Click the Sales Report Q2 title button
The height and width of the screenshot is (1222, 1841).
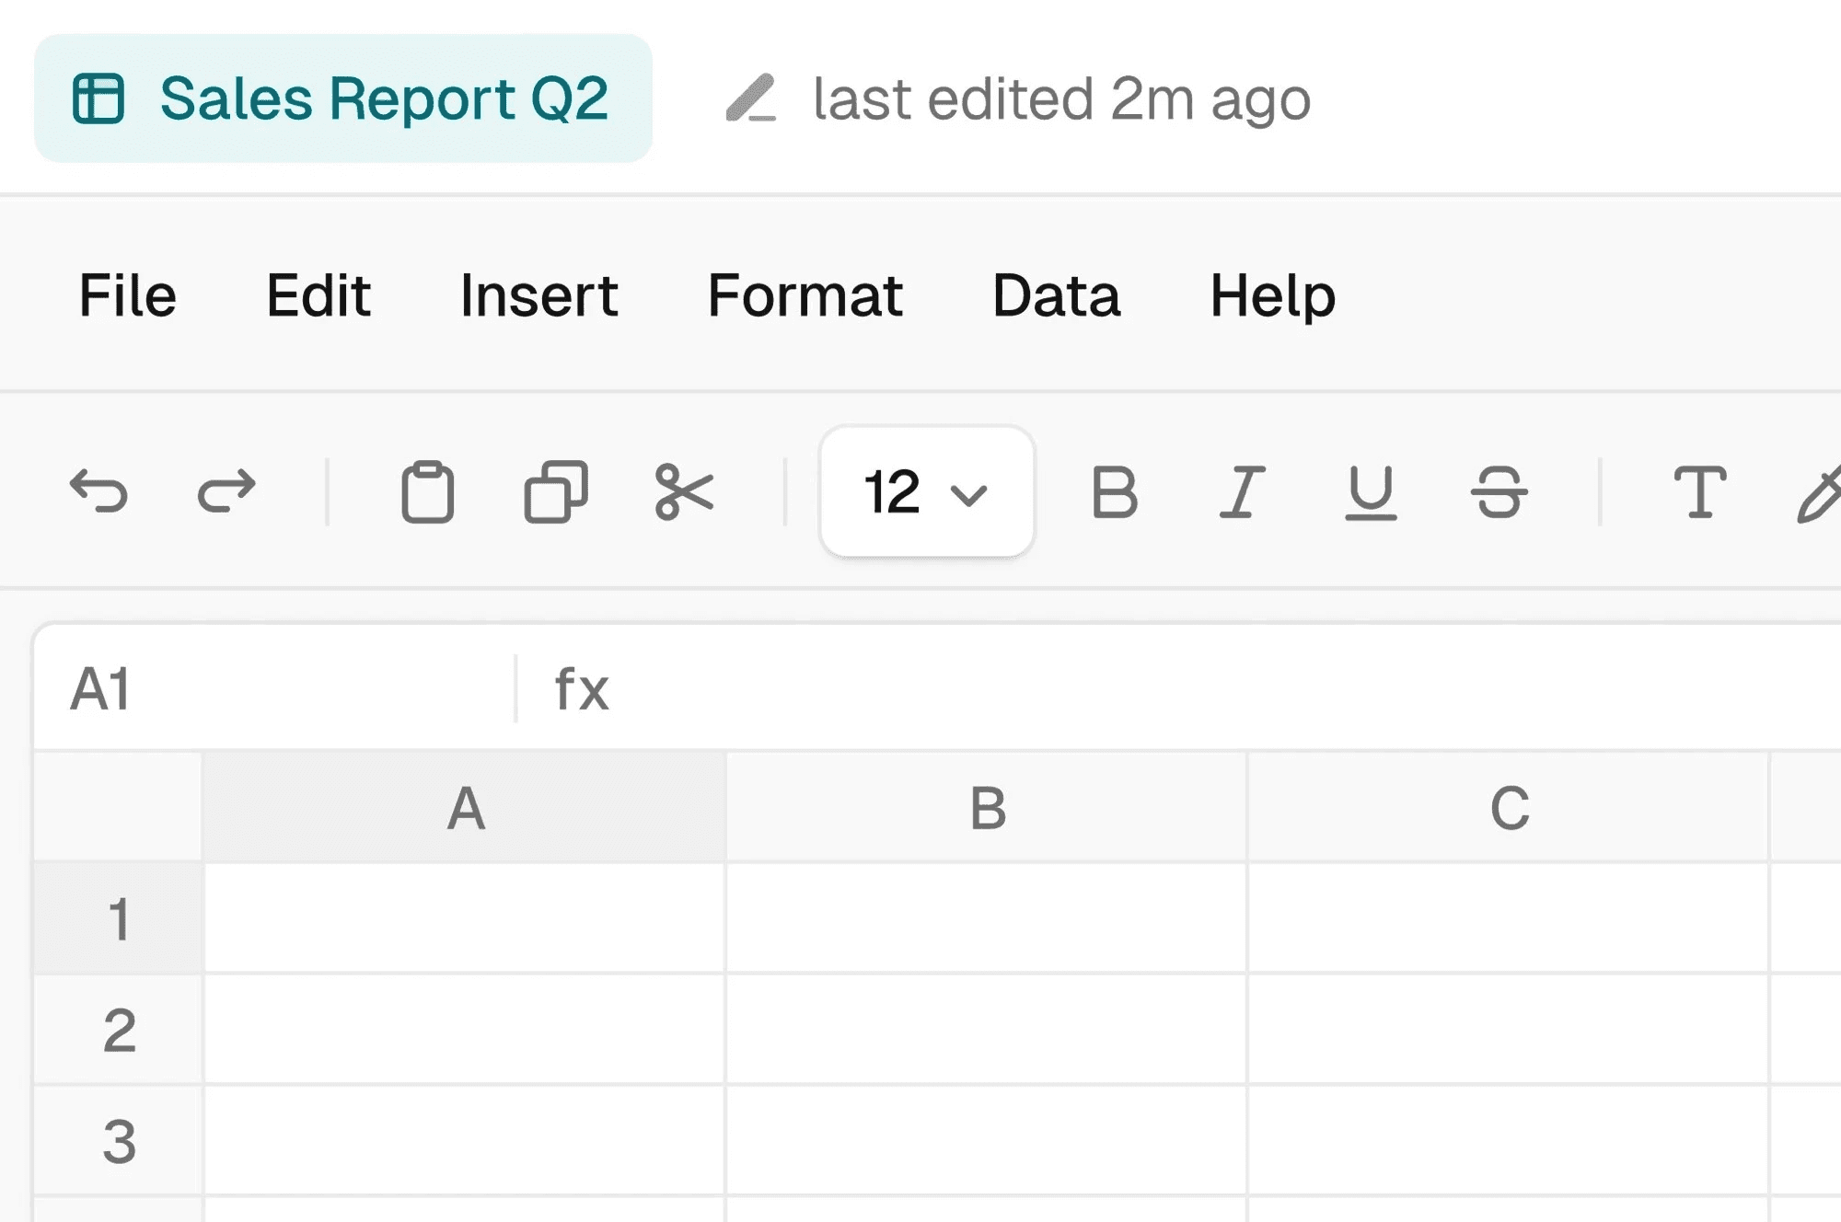tap(342, 98)
